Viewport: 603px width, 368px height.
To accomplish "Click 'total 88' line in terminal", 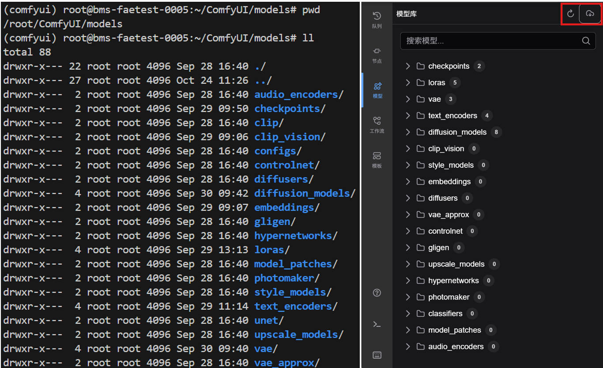I will click(x=27, y=52).
